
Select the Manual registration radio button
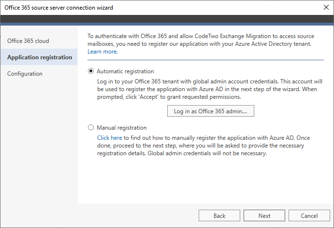(91, 127)
